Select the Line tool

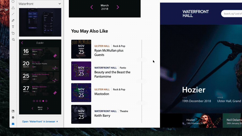[x=13, y=14]
